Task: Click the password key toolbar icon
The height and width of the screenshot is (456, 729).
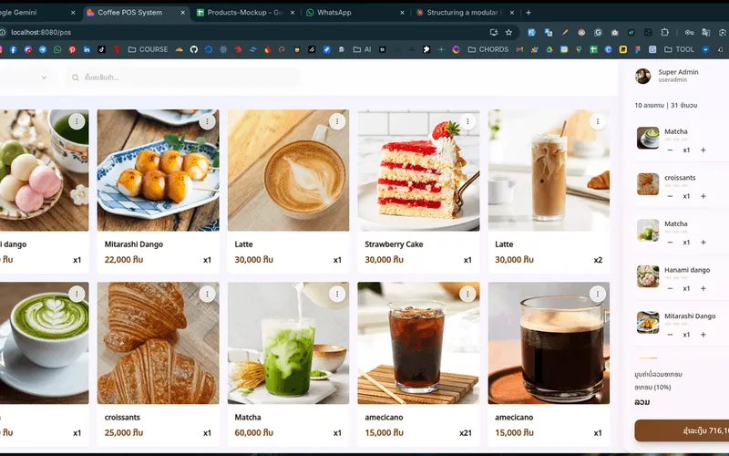Action: click(x=690, y=32)
